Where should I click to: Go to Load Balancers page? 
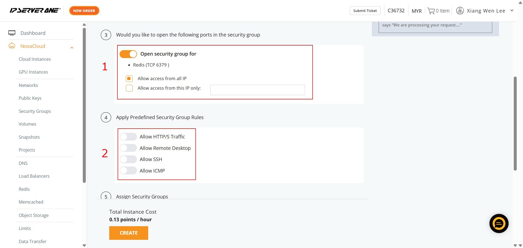[x=34, y=176]
